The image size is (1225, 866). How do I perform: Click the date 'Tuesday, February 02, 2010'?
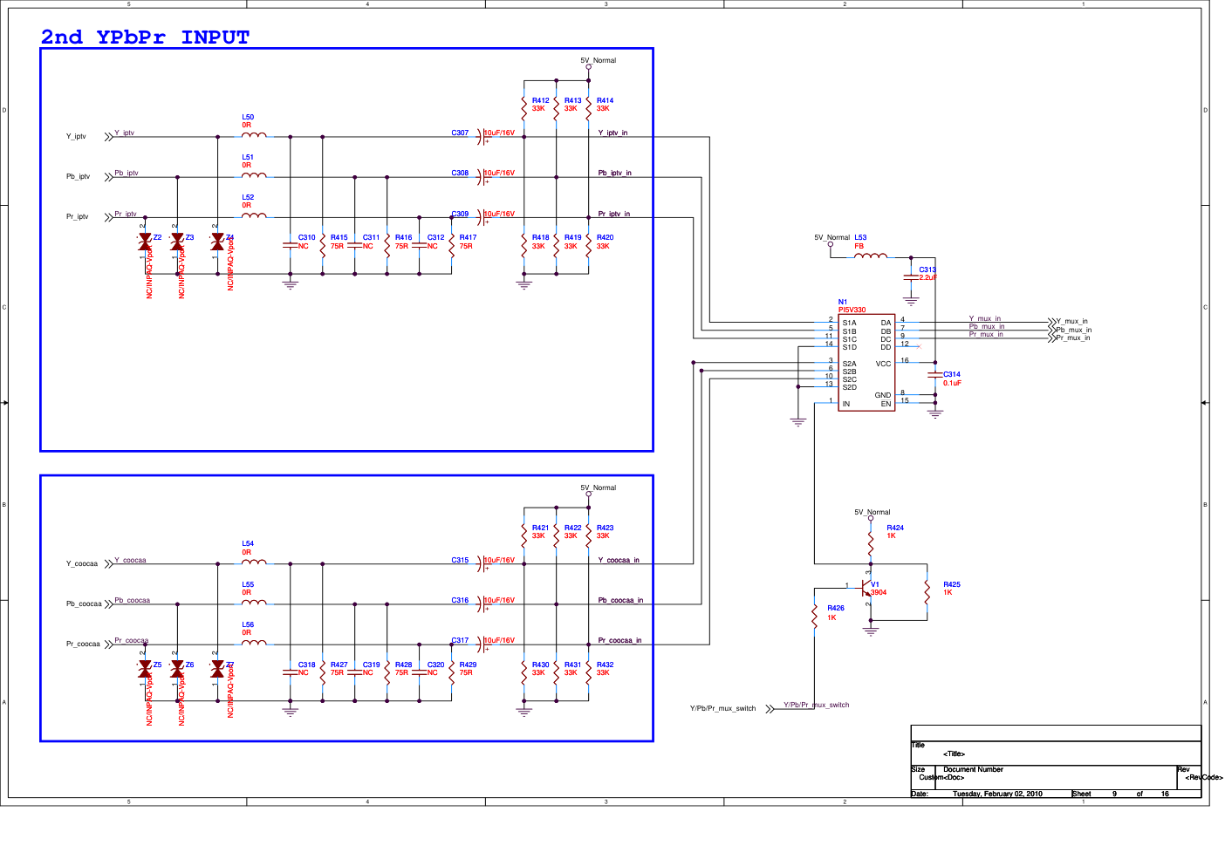[997, 794]
